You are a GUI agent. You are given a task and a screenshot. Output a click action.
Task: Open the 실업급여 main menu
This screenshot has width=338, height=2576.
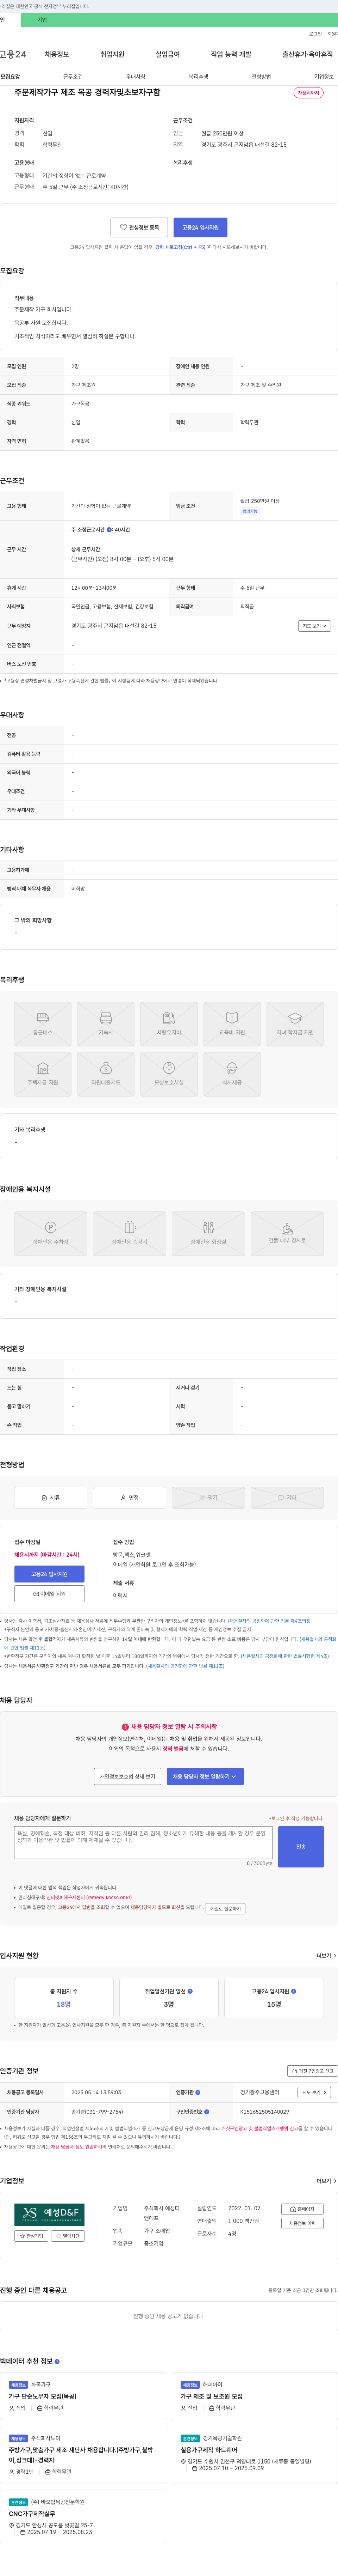click(x=168, y=54)
